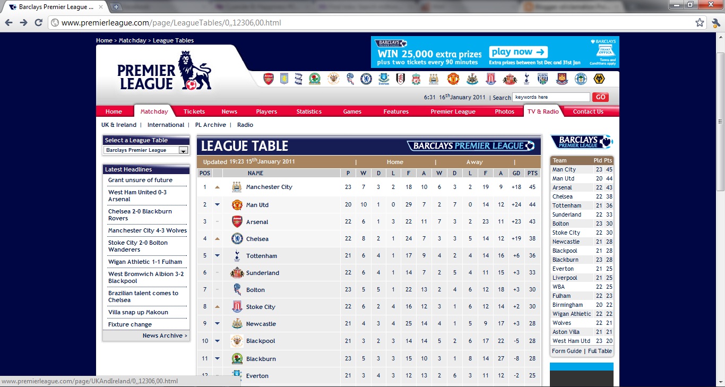Open the Manchester United crest in the header strip
The height and width of the screenshot is (387, 725).
[453, 79]
